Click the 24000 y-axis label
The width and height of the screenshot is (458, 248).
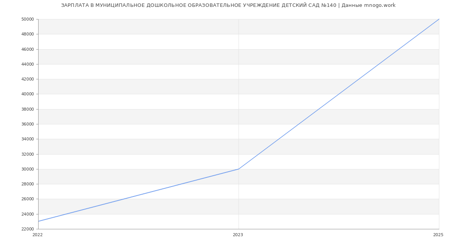click(x=28, y=214)
